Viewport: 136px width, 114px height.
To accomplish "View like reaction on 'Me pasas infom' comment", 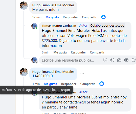I will tap(103, 17).
